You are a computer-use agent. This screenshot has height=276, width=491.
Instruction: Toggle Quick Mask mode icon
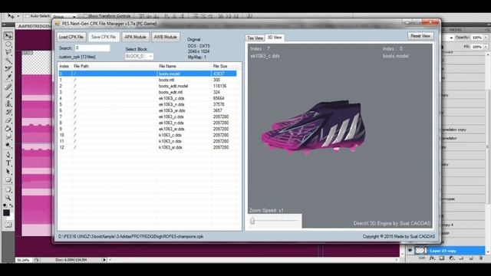tap(8, 225)
